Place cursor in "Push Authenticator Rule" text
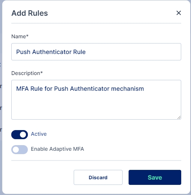The width and height of the screenshot is (191, 195). point(51,52)
